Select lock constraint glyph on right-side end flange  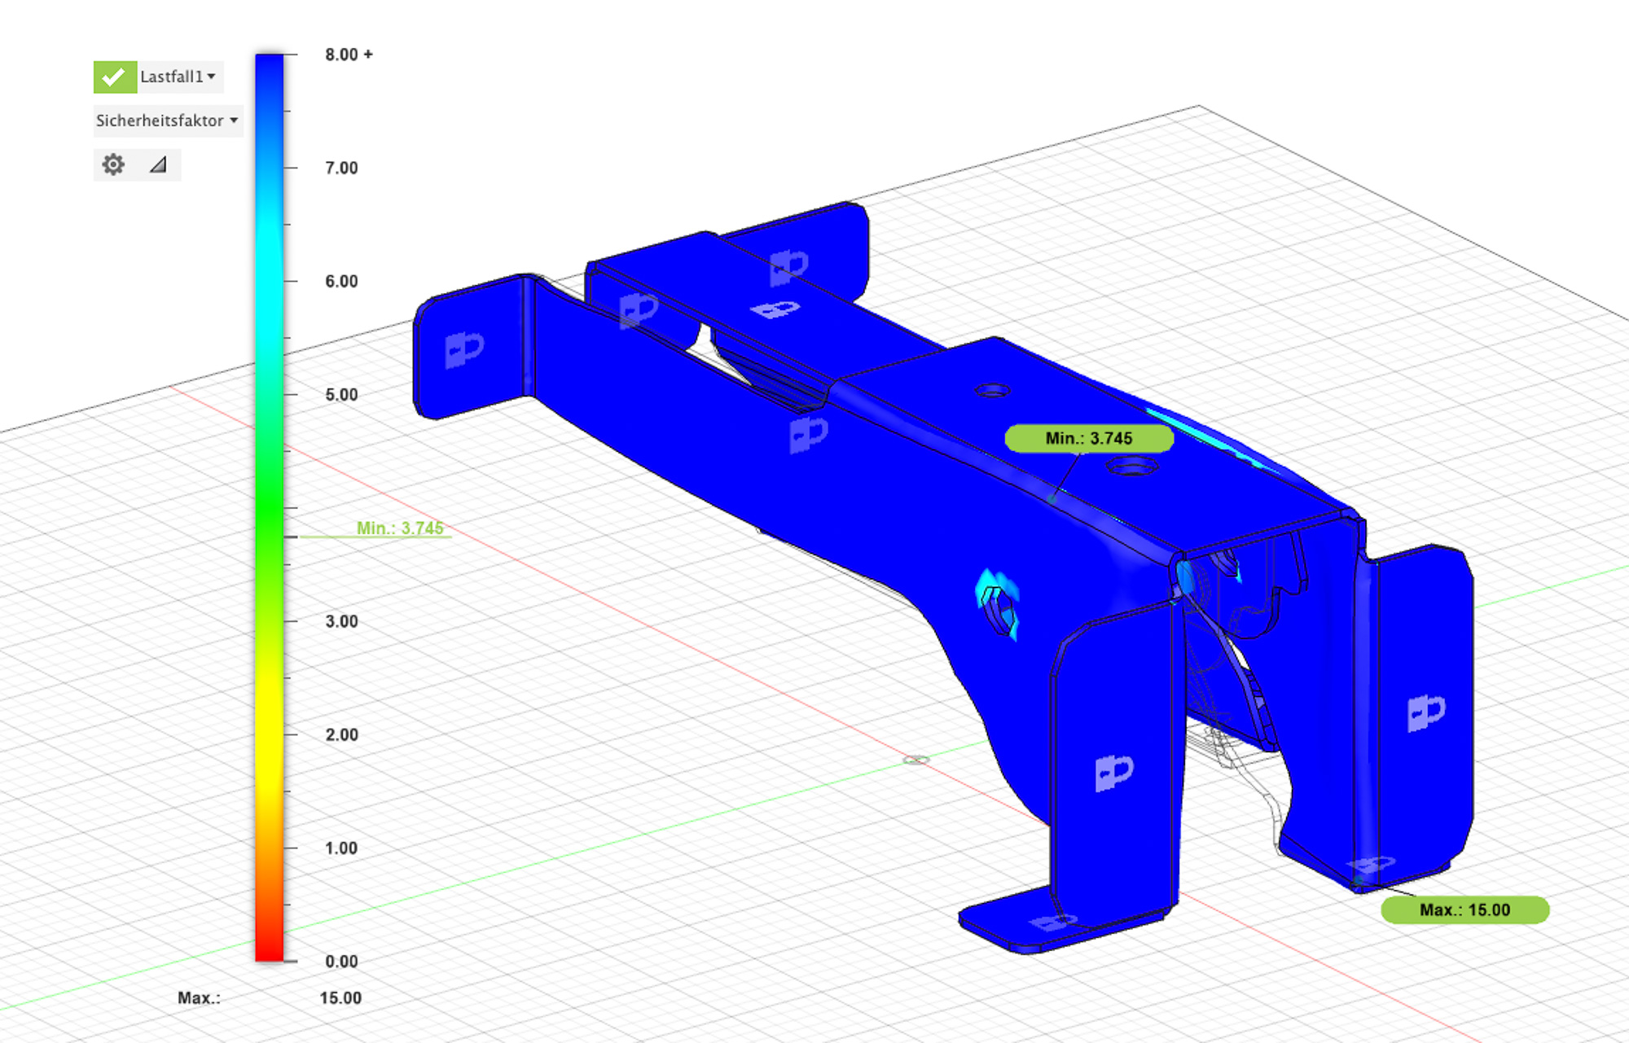[1426, 713]
